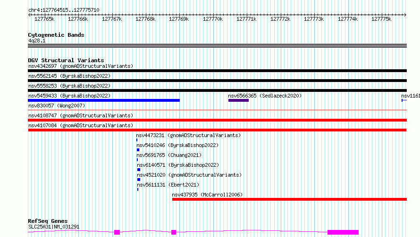Open SLC25A31|NM_031291 gene label
Viewport: 420px width, 237px height.
54,227
